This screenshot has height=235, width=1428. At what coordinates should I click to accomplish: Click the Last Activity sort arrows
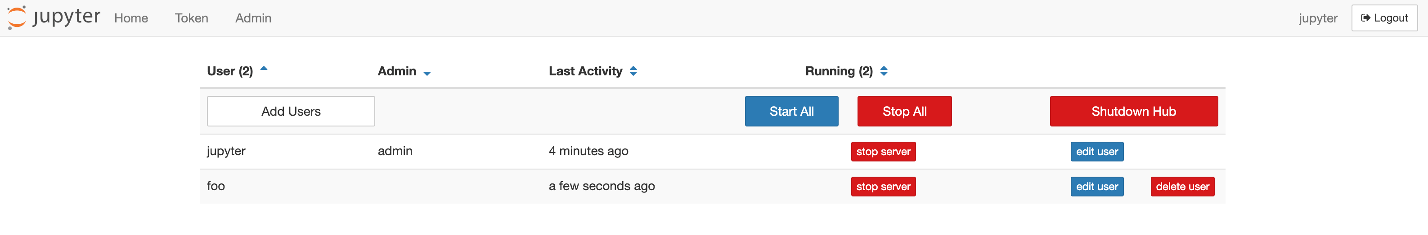point(633,71)
